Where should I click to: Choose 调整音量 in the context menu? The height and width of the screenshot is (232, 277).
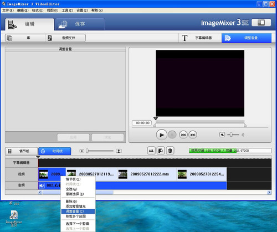click(x=78, y=212)
